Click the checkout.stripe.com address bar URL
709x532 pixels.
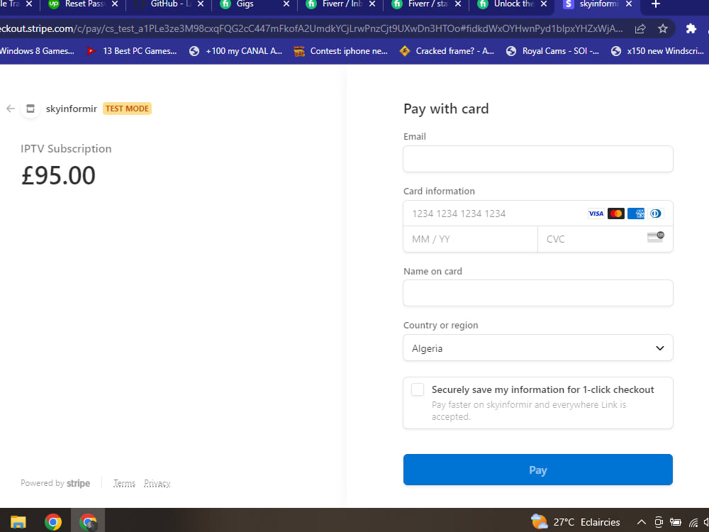point(311,28)
